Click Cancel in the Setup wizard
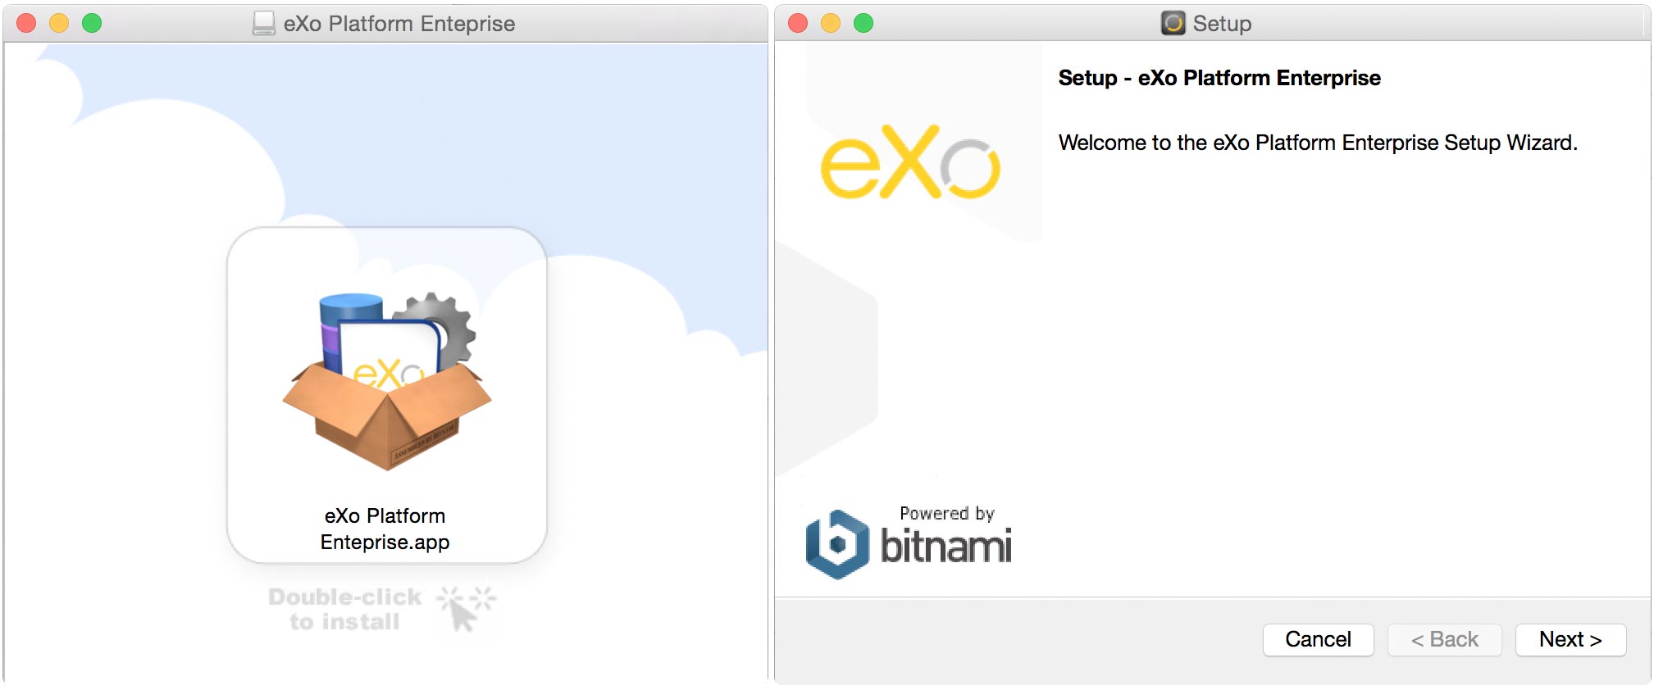 point(1318,639)
